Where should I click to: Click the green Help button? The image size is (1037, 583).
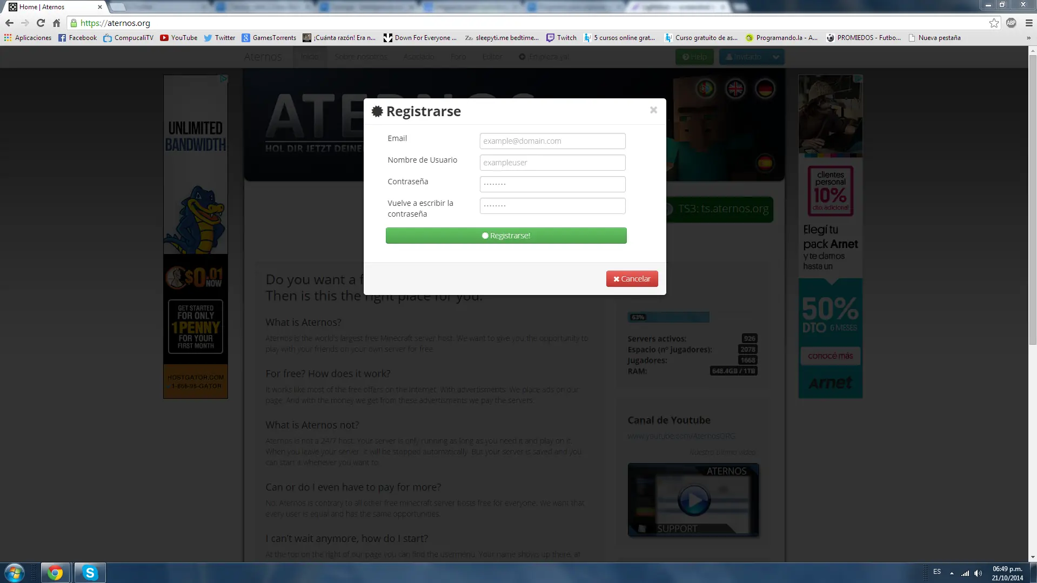pyautogui.click(x=694, y=57)
